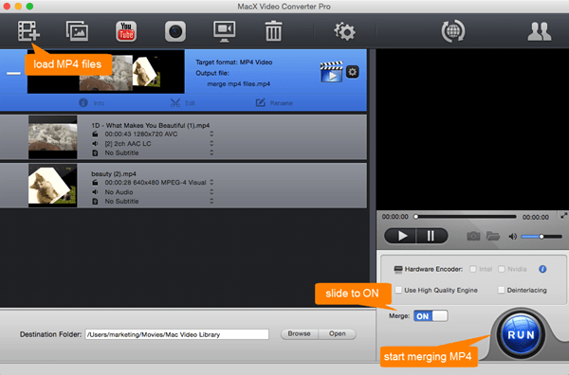The width and height of the screenshot is (569, 375).
Task: Click the globe update icon
Action: pos(453,31)
